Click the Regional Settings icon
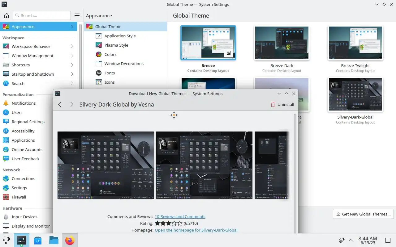This screenshot has height=247, width=396. [6, 122]
